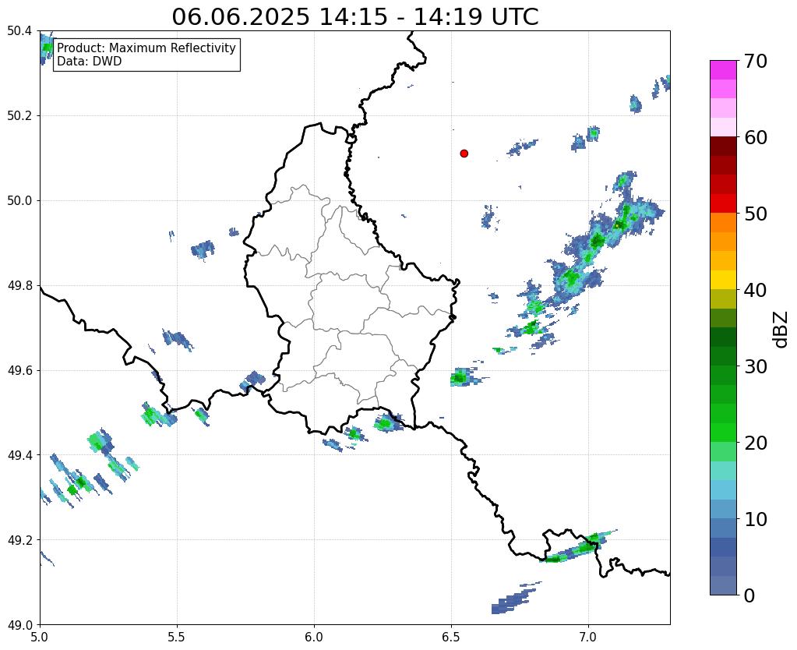Click the 'Data: DWD' legend text

[x=90, y=62]
